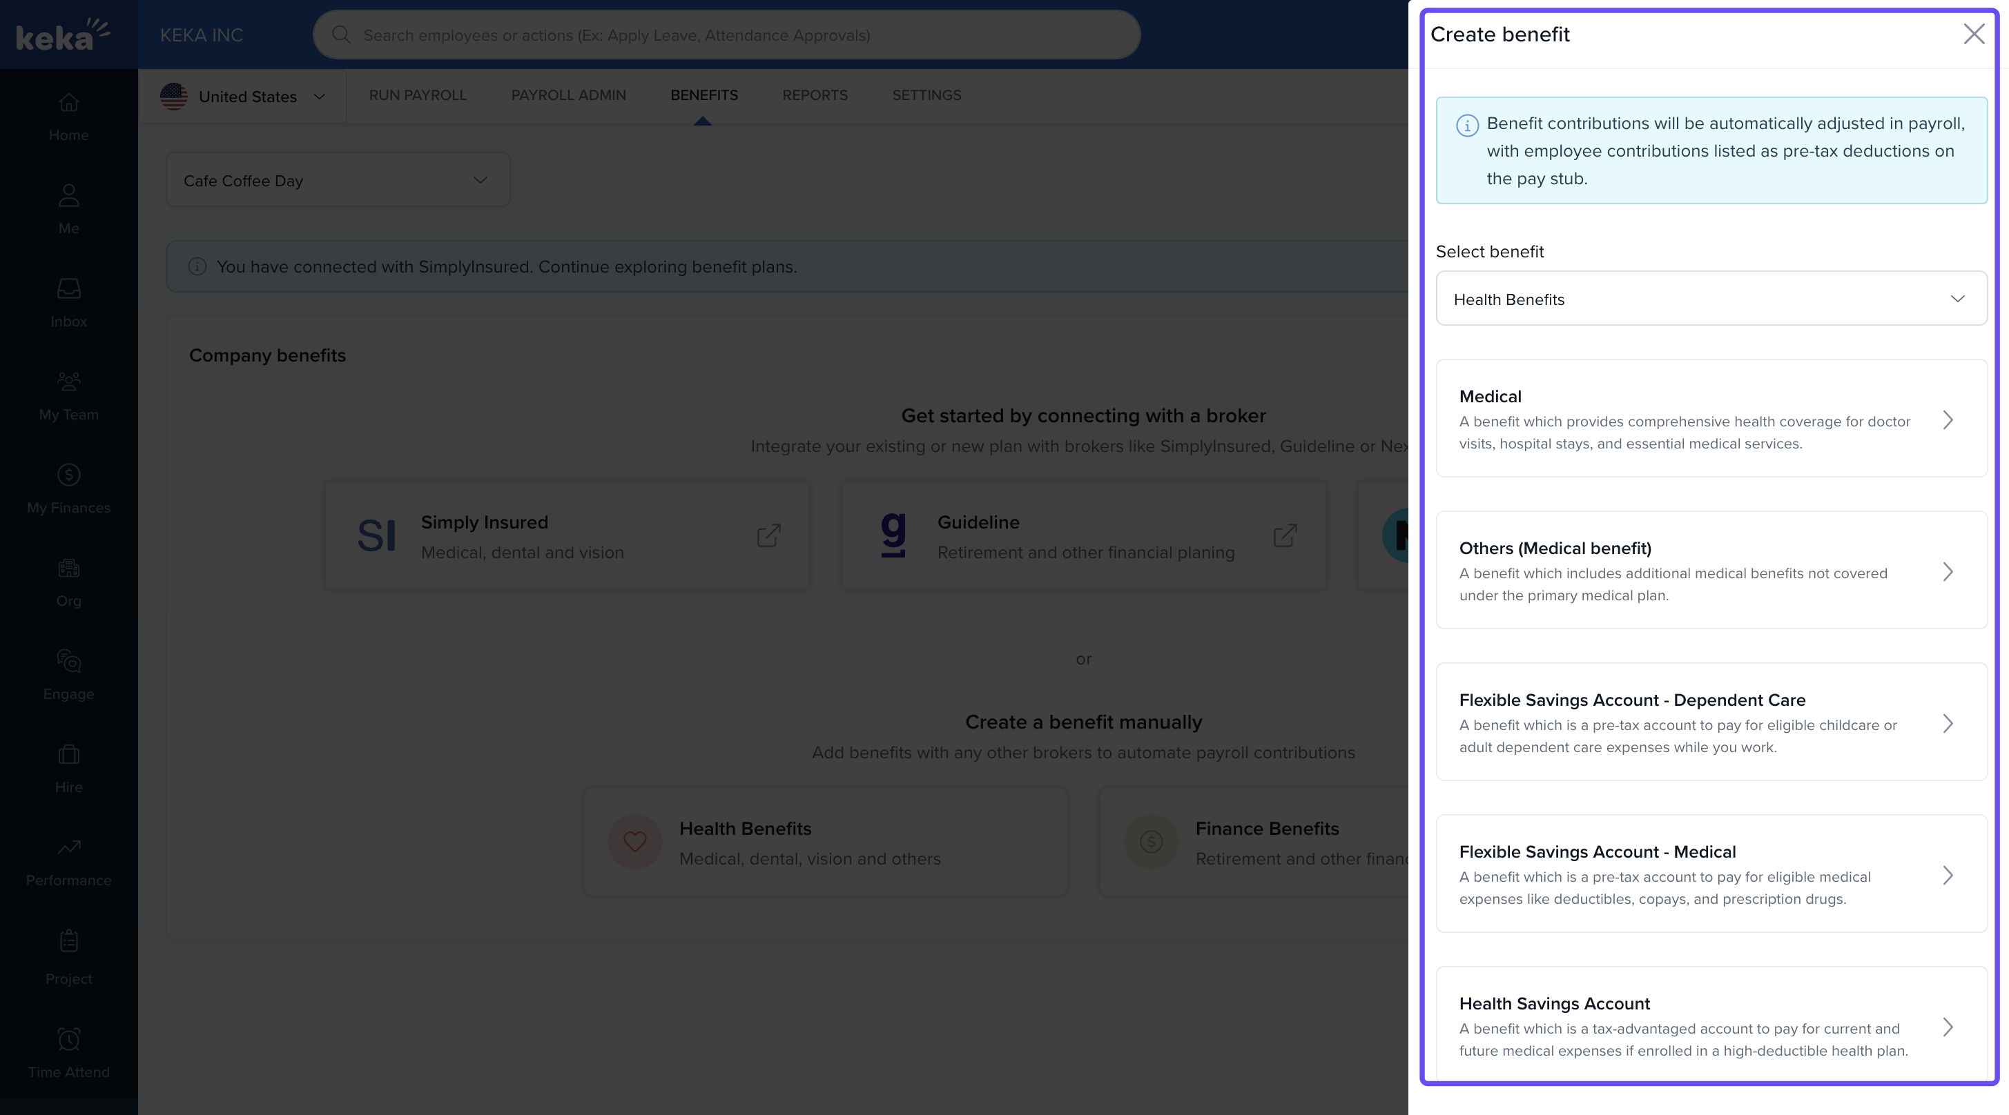The image size is (2009, 1115).
Task: Open the Hire briefcase icon
Action: (x=68, y=754)
